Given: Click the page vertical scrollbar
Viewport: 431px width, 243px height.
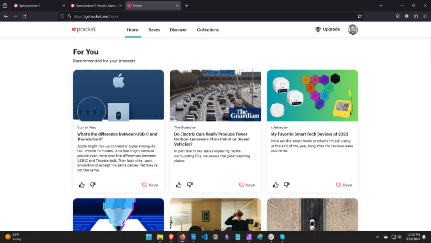Looking at the screenshot, I should 430,49.
